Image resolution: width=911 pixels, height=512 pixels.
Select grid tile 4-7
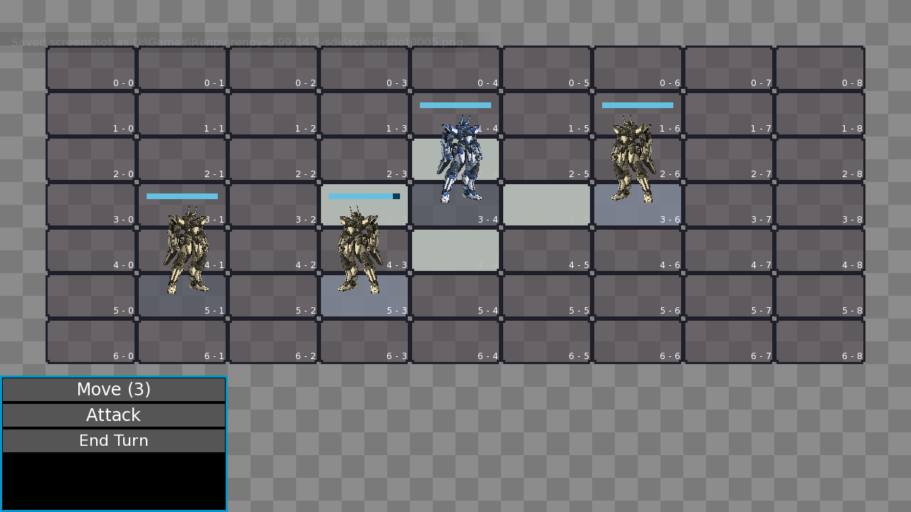729,250
